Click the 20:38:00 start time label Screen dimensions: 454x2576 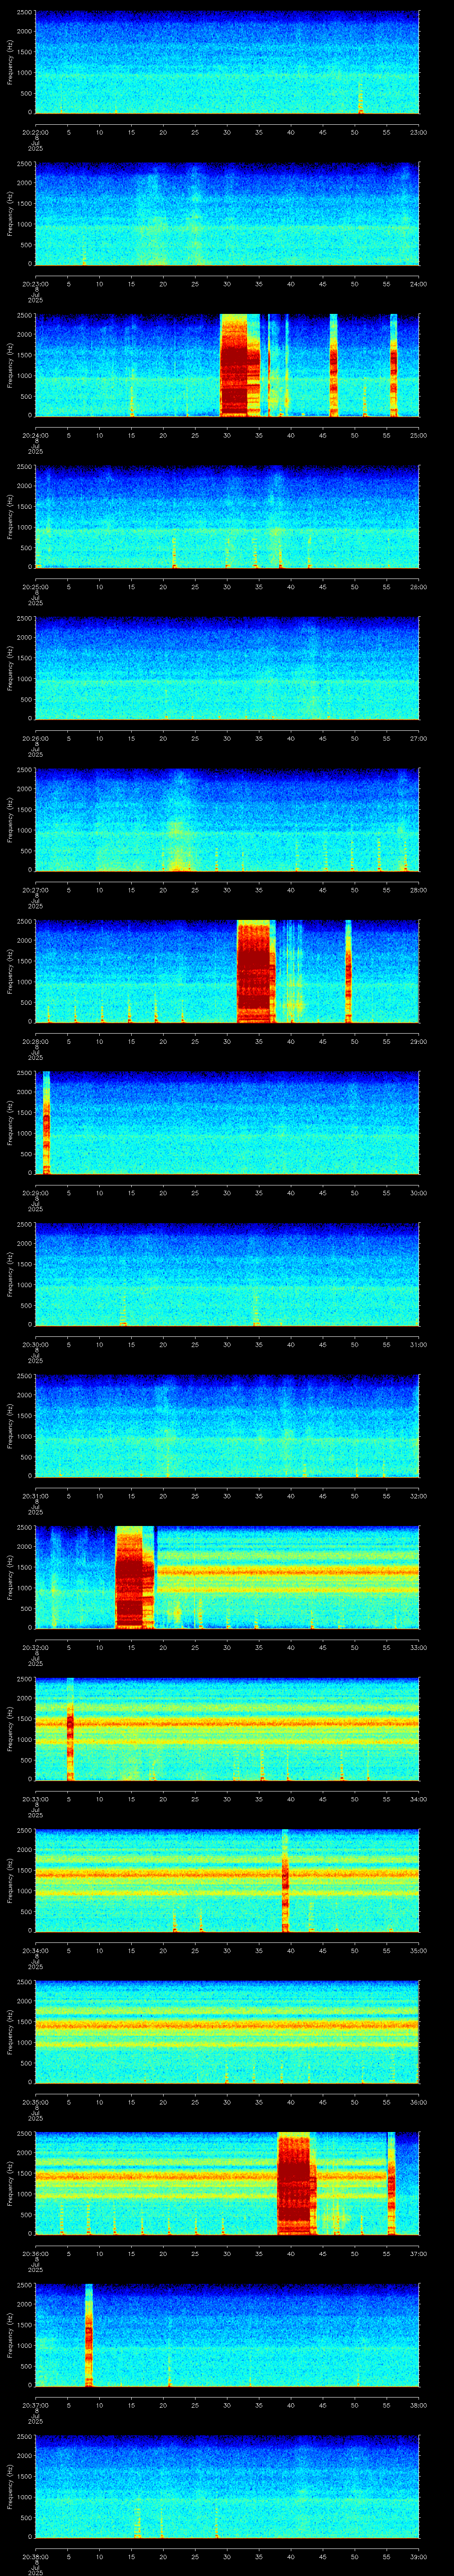click(x=35, y=2556)
